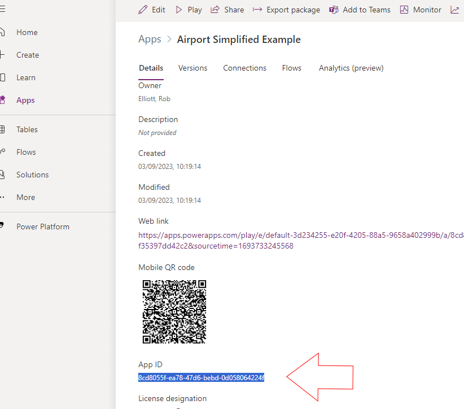
Task: Click the Edit toolbar button
Action: (151, 10)
